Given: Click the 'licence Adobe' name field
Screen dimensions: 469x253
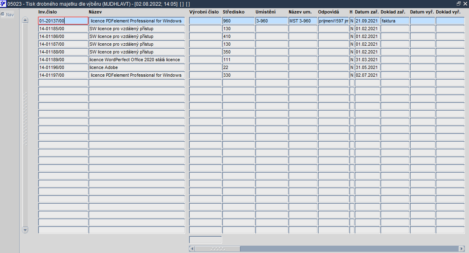Looking at the screenshot, I should 137,67.
